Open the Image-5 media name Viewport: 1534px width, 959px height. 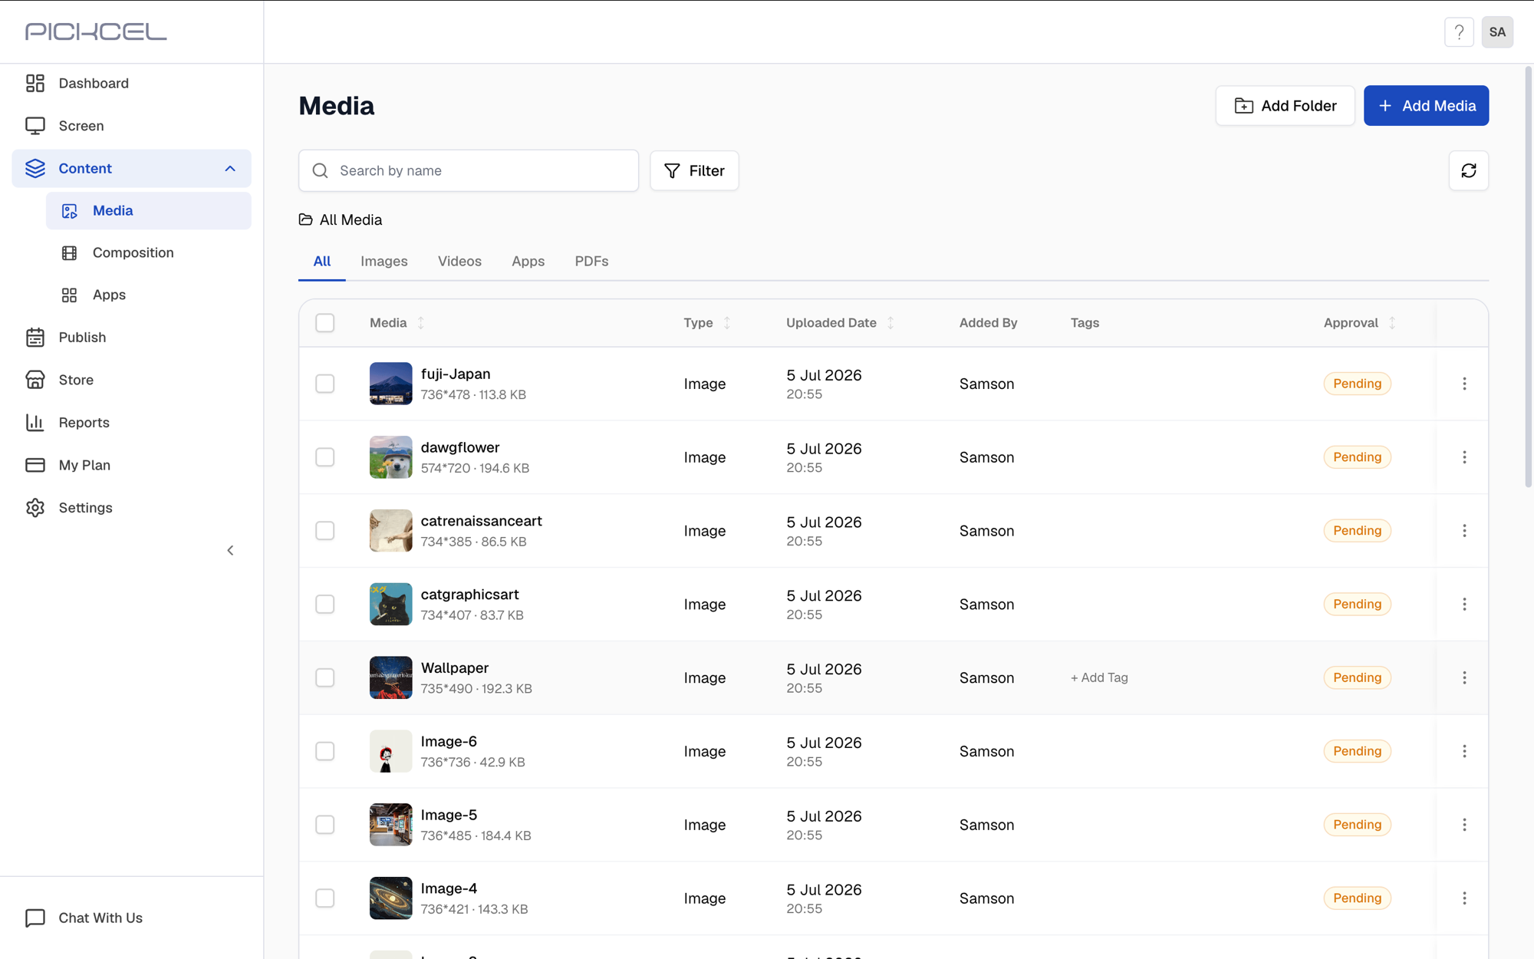coord(449,815)
